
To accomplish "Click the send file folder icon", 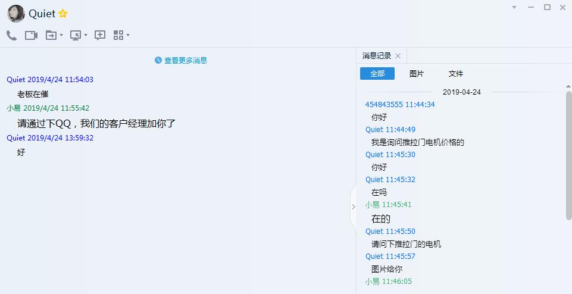I will point(51,36).
